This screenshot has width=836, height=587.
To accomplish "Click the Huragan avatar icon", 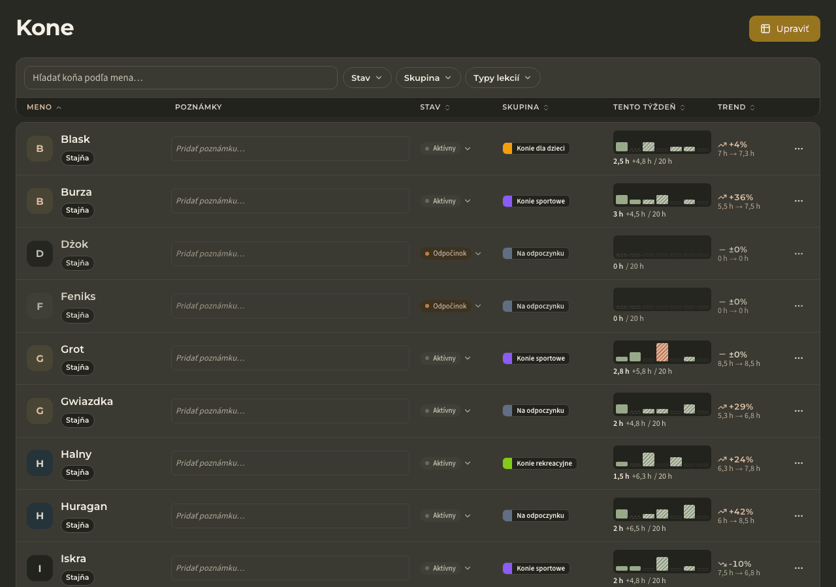I will (x=40, y=516).
